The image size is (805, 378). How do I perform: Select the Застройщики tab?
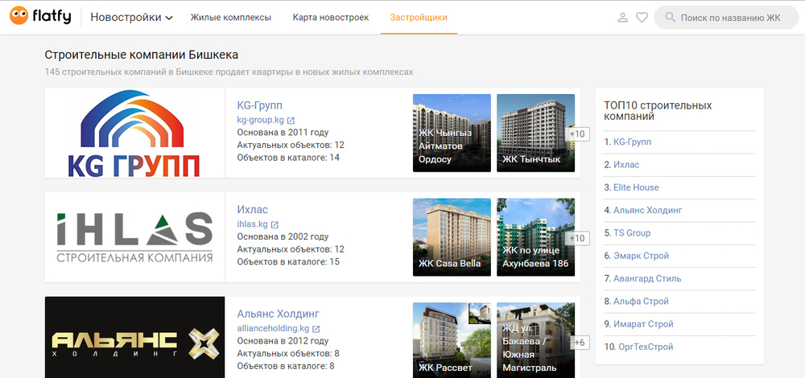pos(419,18)
